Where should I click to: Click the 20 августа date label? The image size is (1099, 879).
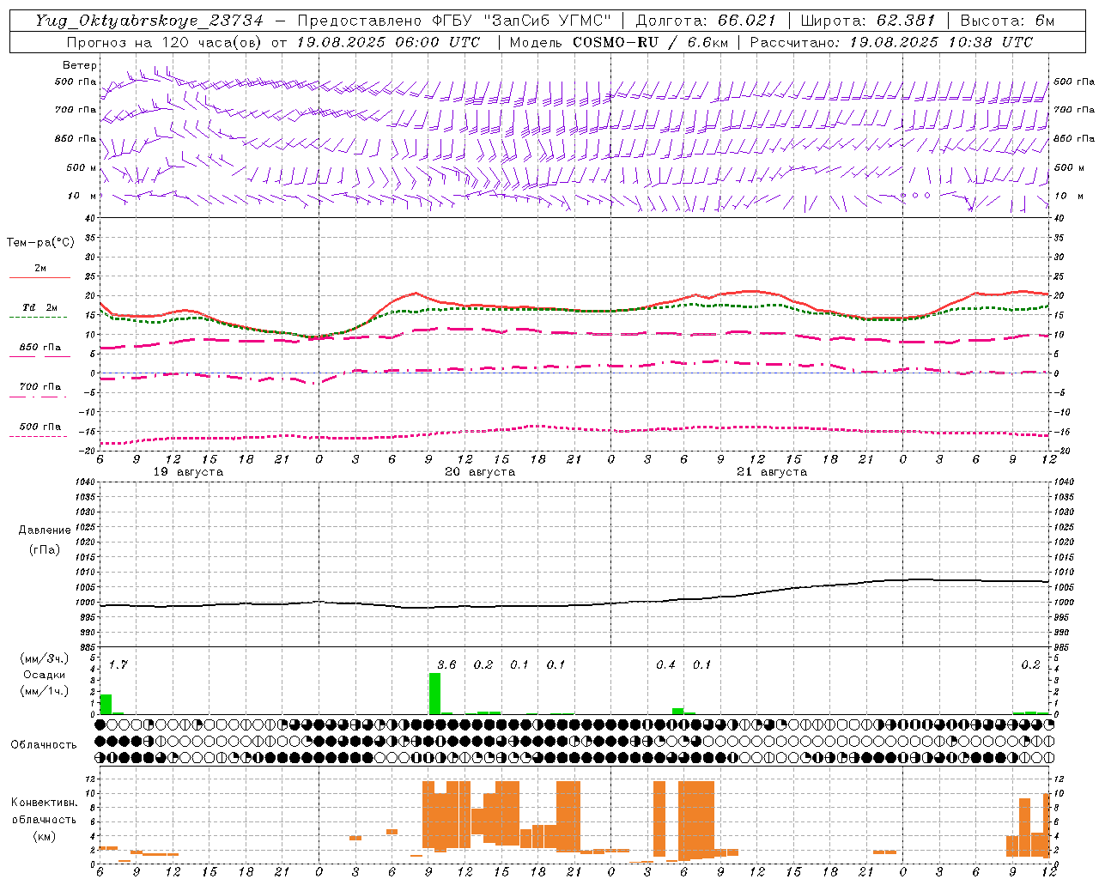(480, 471)
